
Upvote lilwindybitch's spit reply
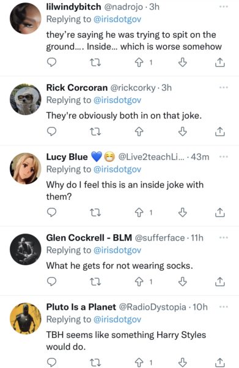[x=139, y=63]
